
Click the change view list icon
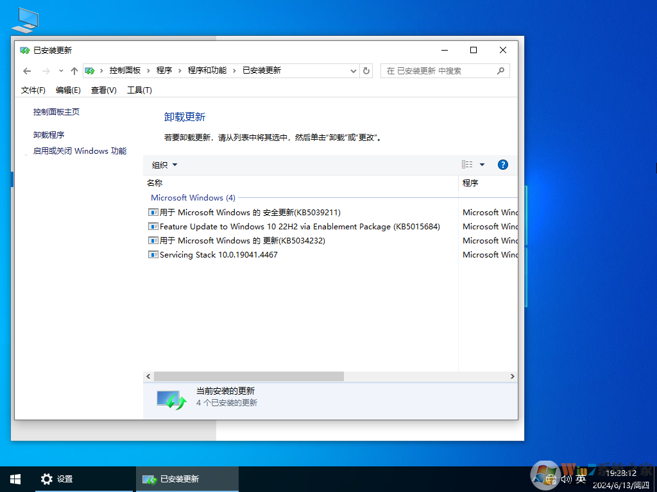point(467,165)
